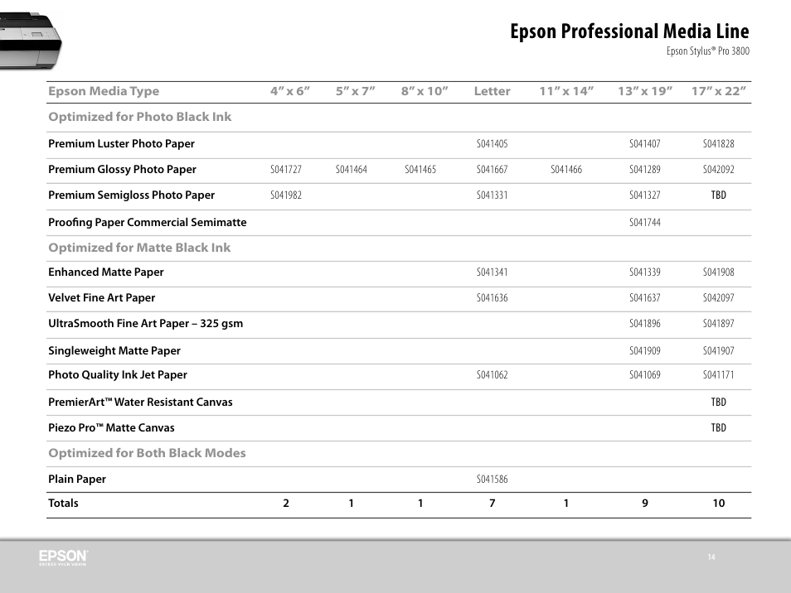Select part number S041828
The height and width of the screenshot is (593, 791).
tap(718, 143)
